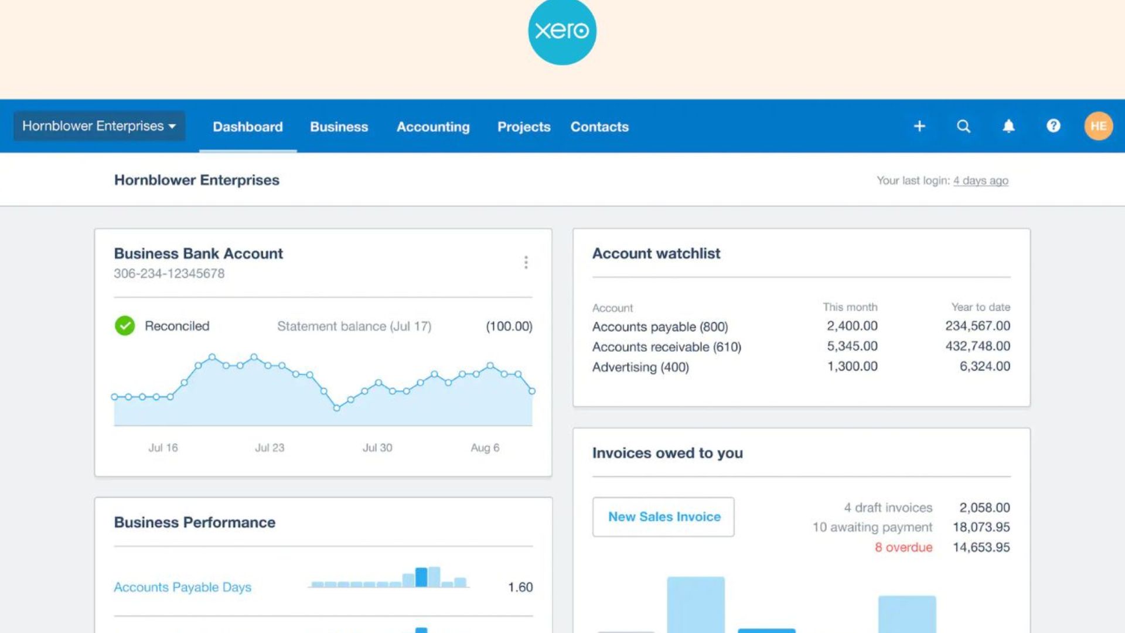Screen dimensions: 1125x633
Task: Click the 2,058.00 draft invoices amount
Action: tap(984, 508)
